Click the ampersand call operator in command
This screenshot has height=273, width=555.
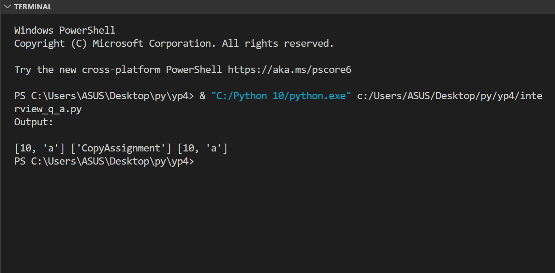pos(202,96)
